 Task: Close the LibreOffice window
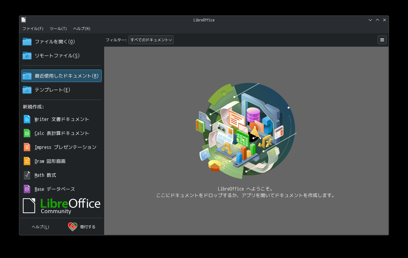385,20
